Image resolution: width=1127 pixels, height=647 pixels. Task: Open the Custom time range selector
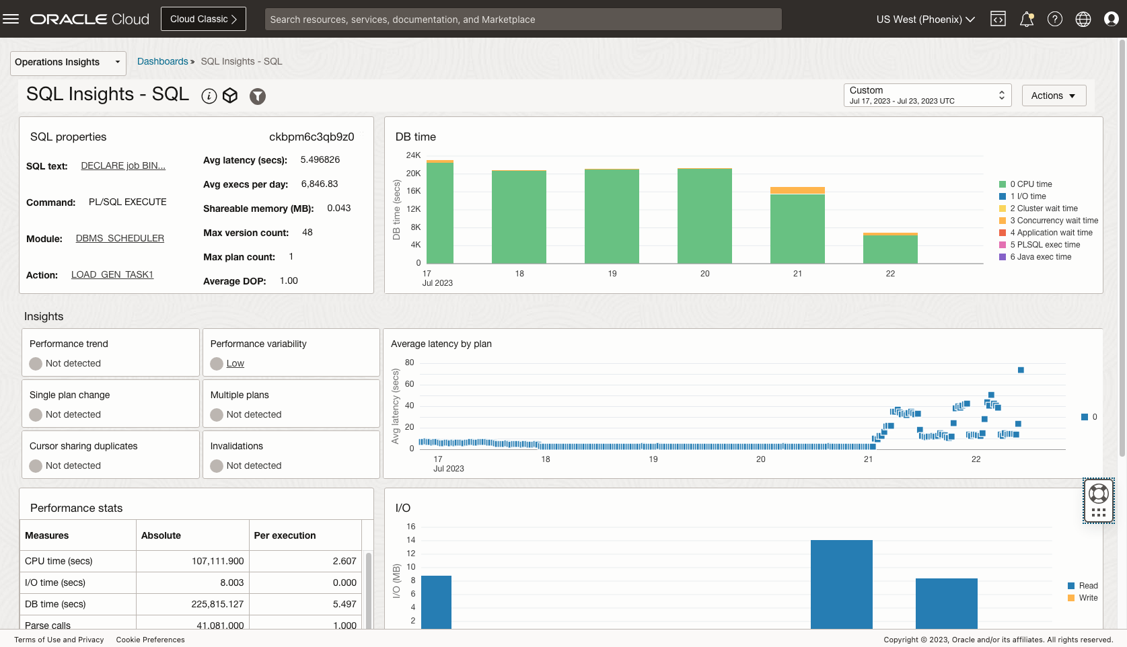point(926,96)
